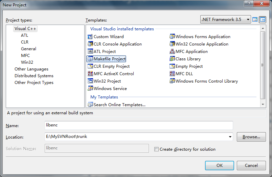The image size is (272, 177).
Task: Pick the MFC Application template icon
Action: (x=172, y=51)
